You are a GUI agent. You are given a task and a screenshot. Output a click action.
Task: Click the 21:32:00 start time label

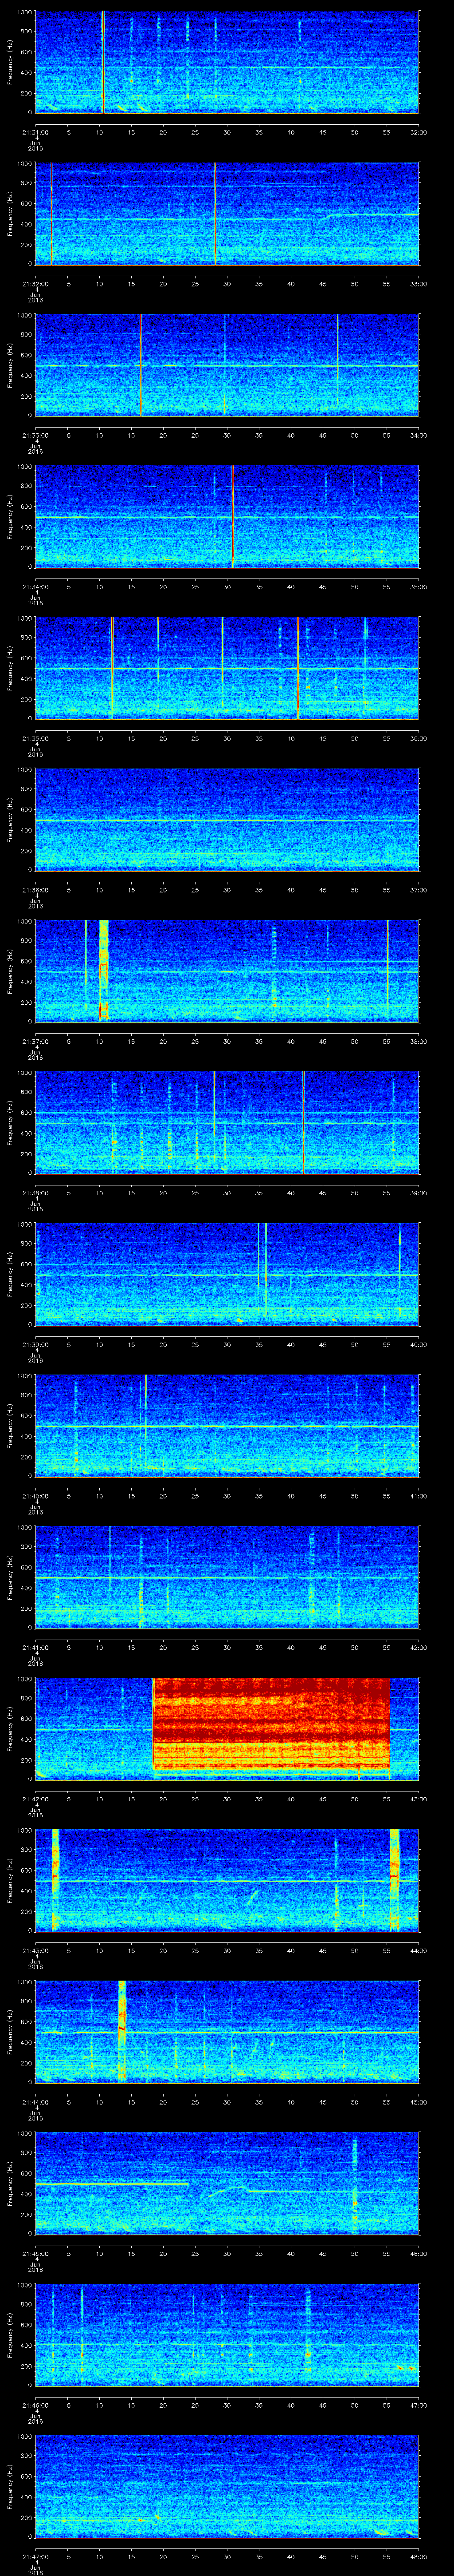pyautogui.click(x=35, y=284)
